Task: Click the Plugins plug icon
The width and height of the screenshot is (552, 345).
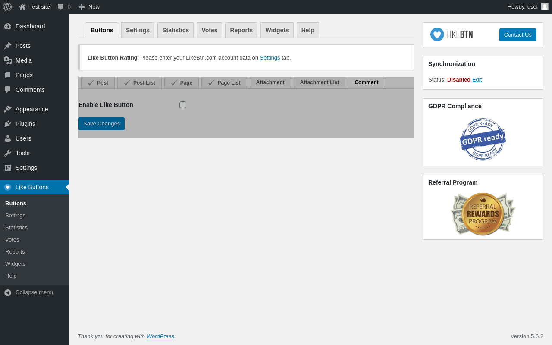Action: 8,124
